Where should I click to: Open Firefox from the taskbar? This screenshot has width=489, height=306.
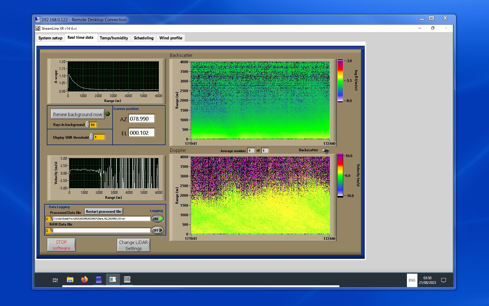pyautogui.click(x=84, y=280)
